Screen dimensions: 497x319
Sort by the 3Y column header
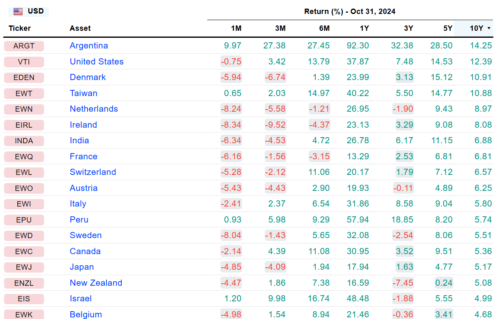(408, 28)
